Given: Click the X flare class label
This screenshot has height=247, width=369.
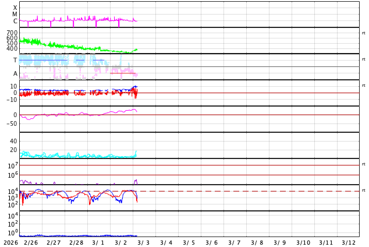Looking at the screenshot, I should [x=15, y=8].
